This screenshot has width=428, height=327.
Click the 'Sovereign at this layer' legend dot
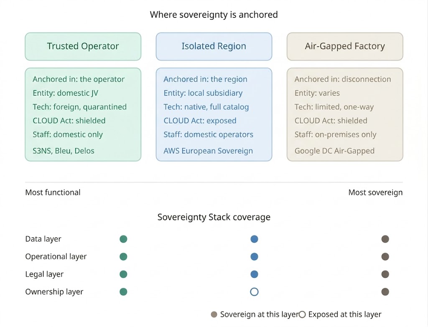214,314
